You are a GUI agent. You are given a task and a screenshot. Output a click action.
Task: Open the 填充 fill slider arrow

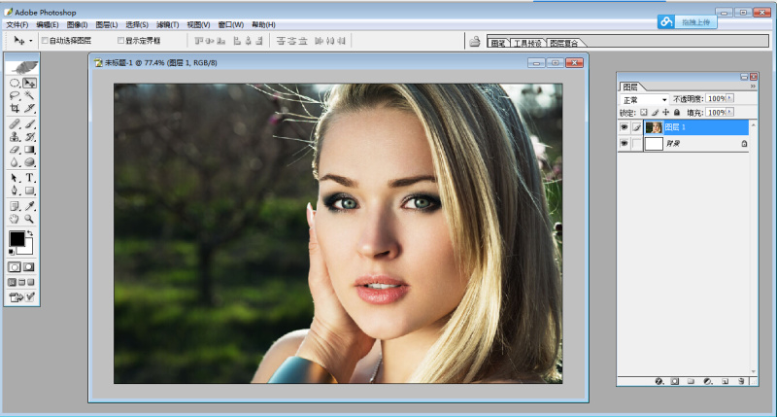coord(729,112)
